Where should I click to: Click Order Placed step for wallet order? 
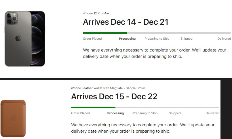(81, 113)
